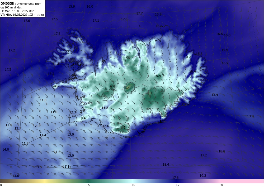Click the 9.7 value in the northeast
Screen dimensions: 264x187
188,57
